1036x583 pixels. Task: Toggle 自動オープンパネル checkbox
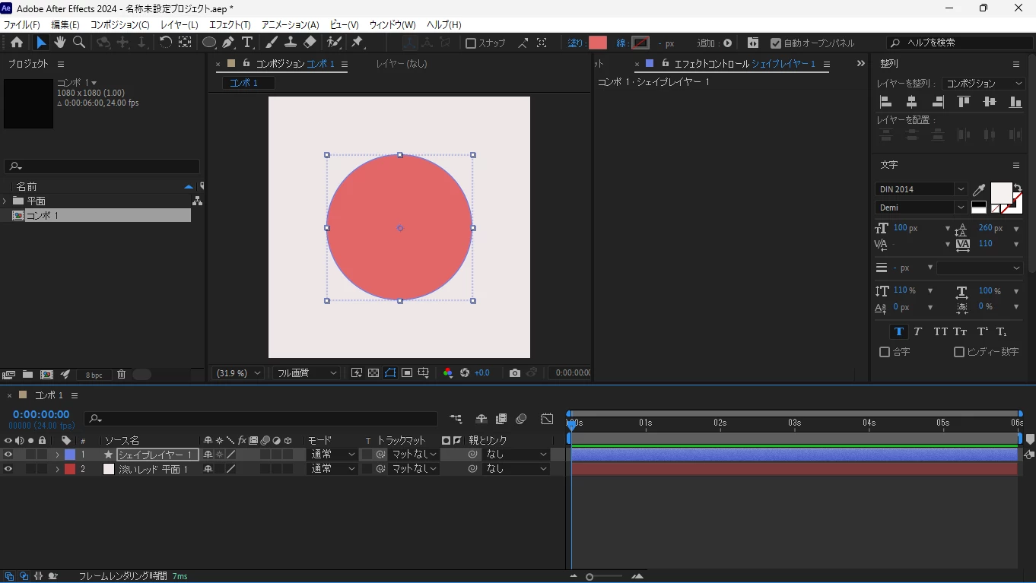click(776, 43)
